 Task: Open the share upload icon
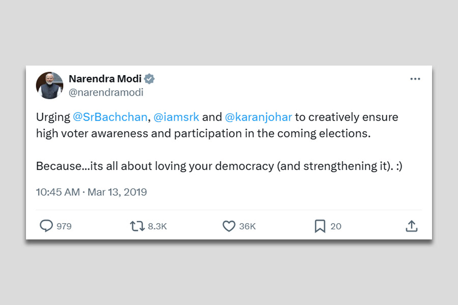click(412, 226)
